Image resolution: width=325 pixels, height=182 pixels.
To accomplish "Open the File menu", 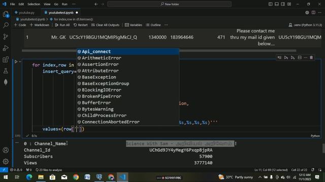I will click(12, 4).
